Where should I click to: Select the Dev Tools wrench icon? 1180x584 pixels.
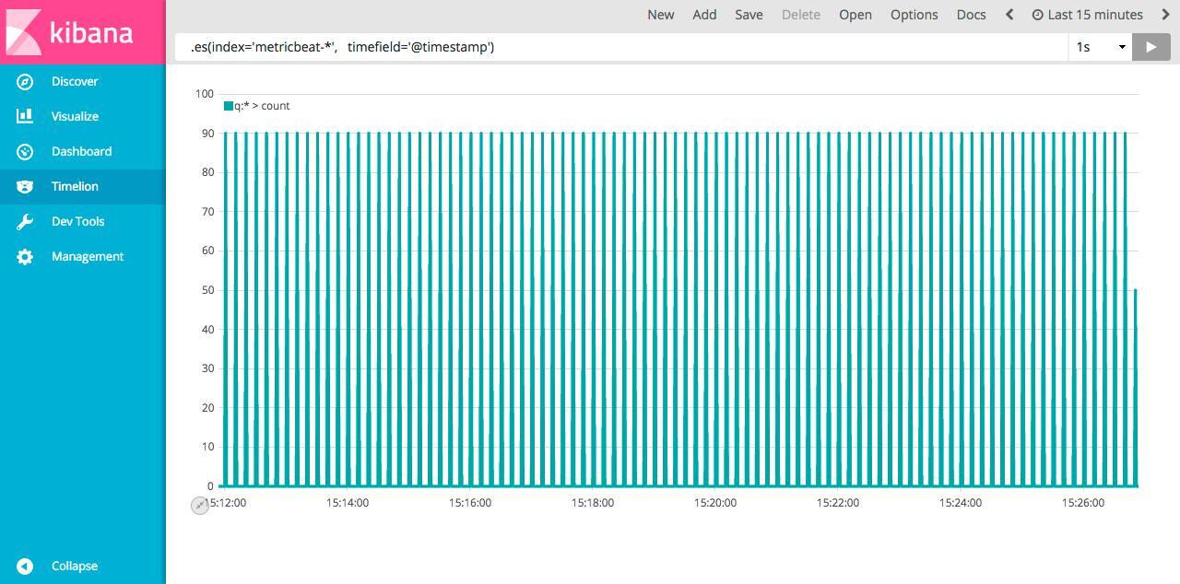click(x=25, y=222)
